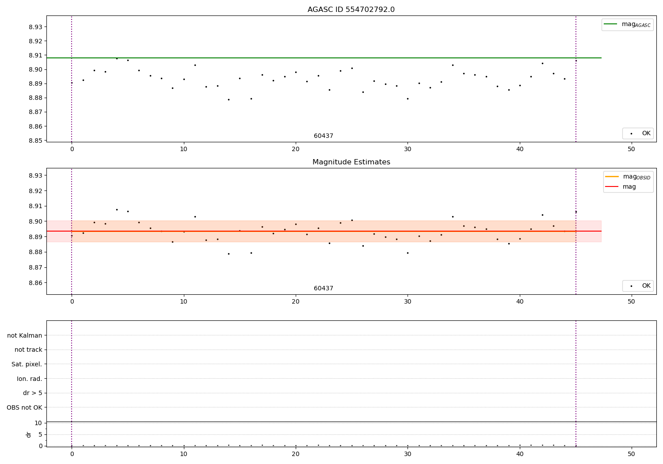Click the '60437' label in the top plot
The width and height of the screenshot is (663, 464).
324,136
